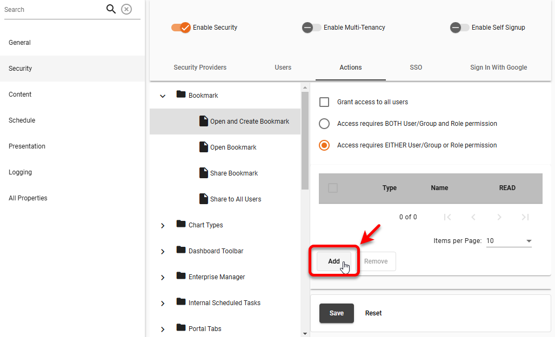Jump to the last page with pagination icon

[x=525, y=217]
